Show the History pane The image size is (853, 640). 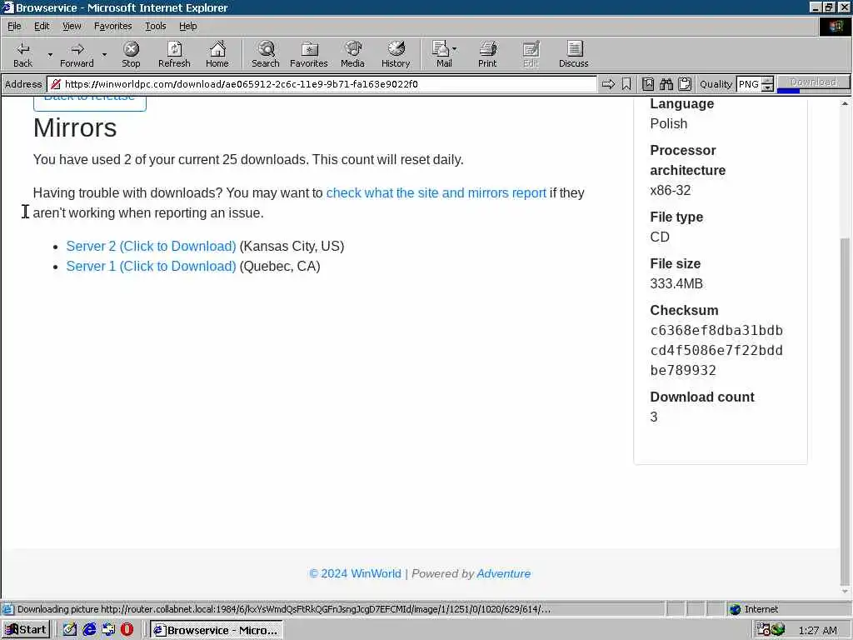(x=396, y=54)
